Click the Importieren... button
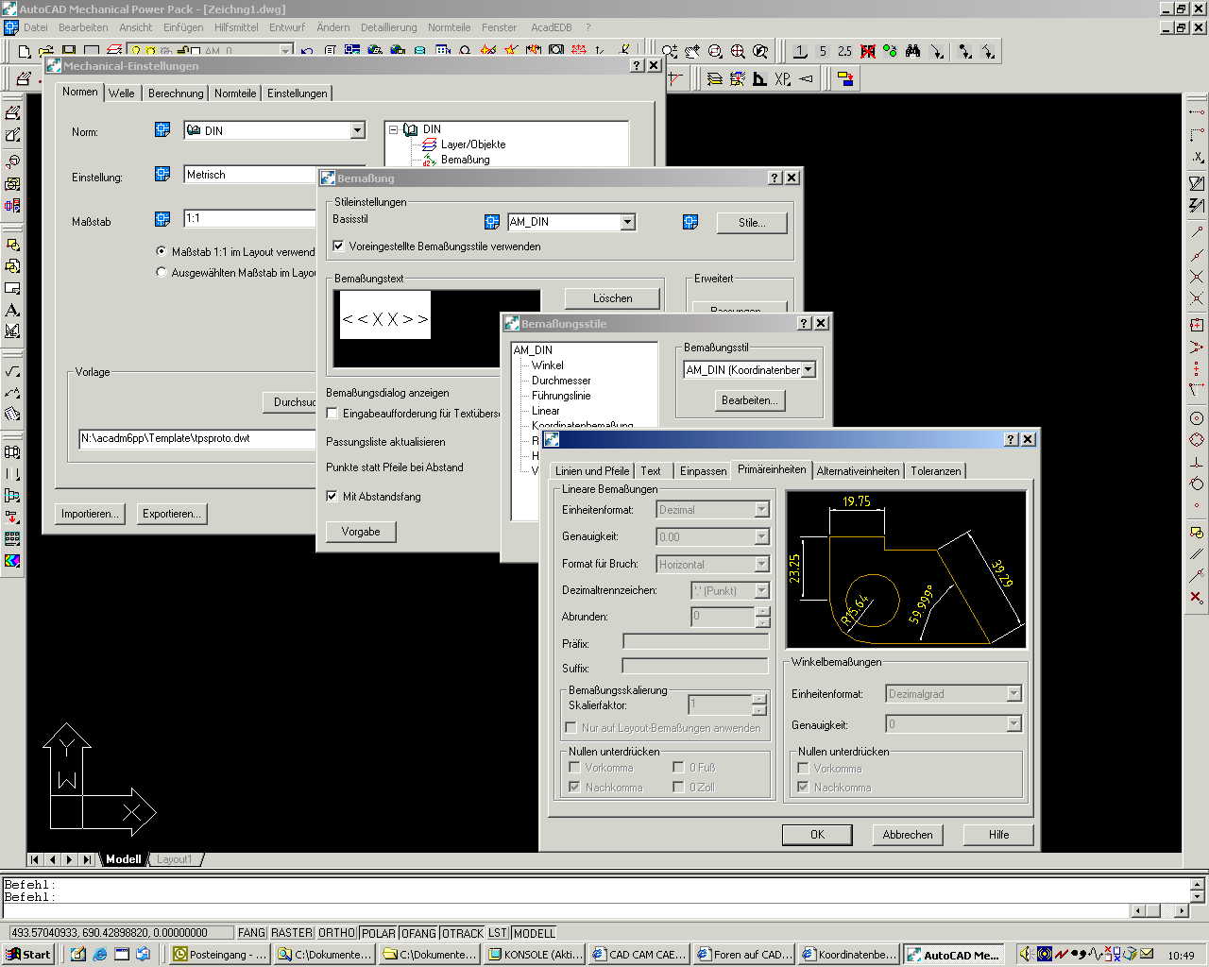 point(90,514)
